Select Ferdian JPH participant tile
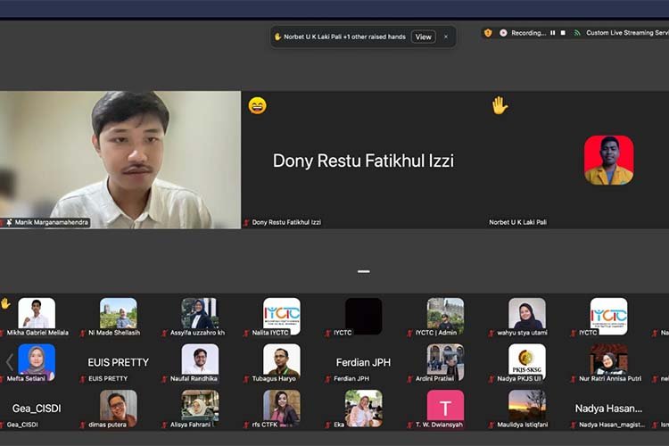669x446 pixels. click(x=364, y=362)
